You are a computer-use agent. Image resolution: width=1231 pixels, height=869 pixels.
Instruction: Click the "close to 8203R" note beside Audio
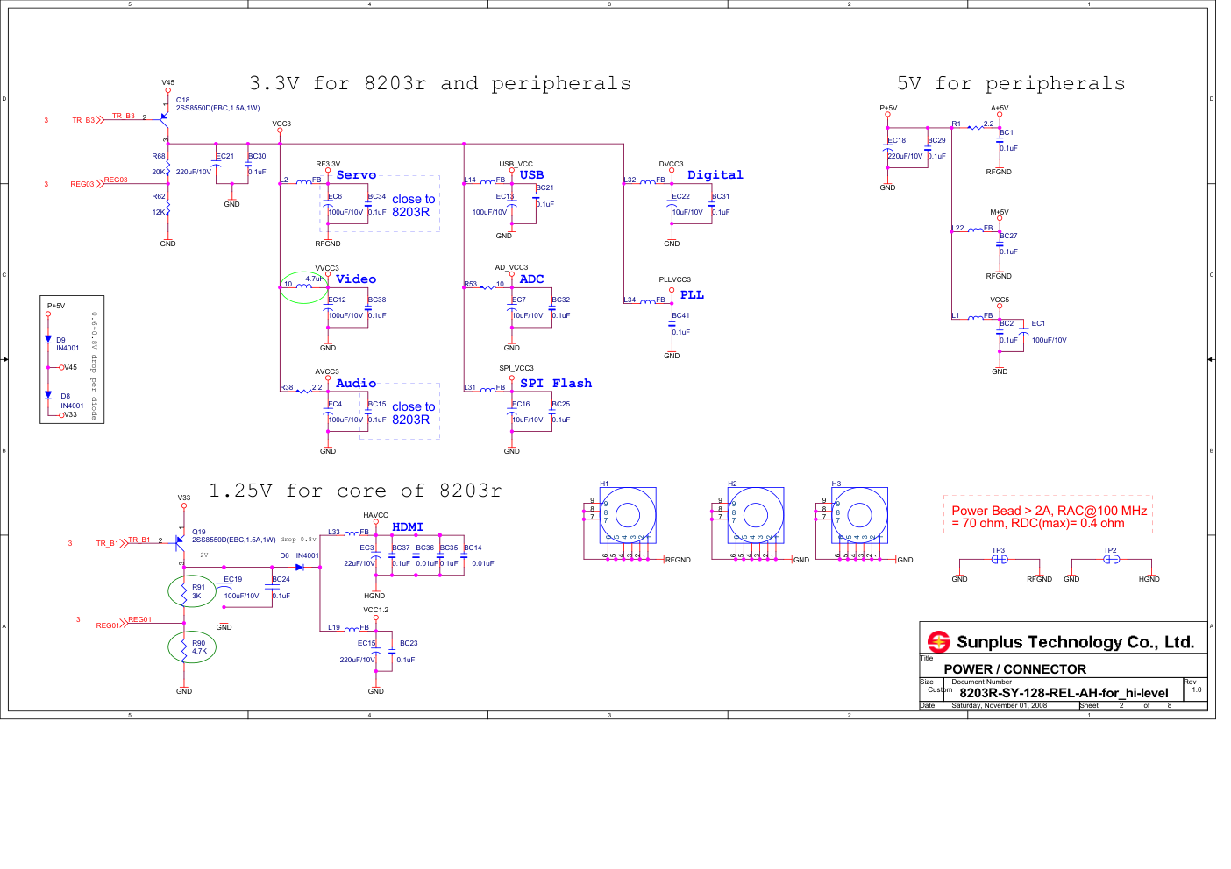point(413,413)
